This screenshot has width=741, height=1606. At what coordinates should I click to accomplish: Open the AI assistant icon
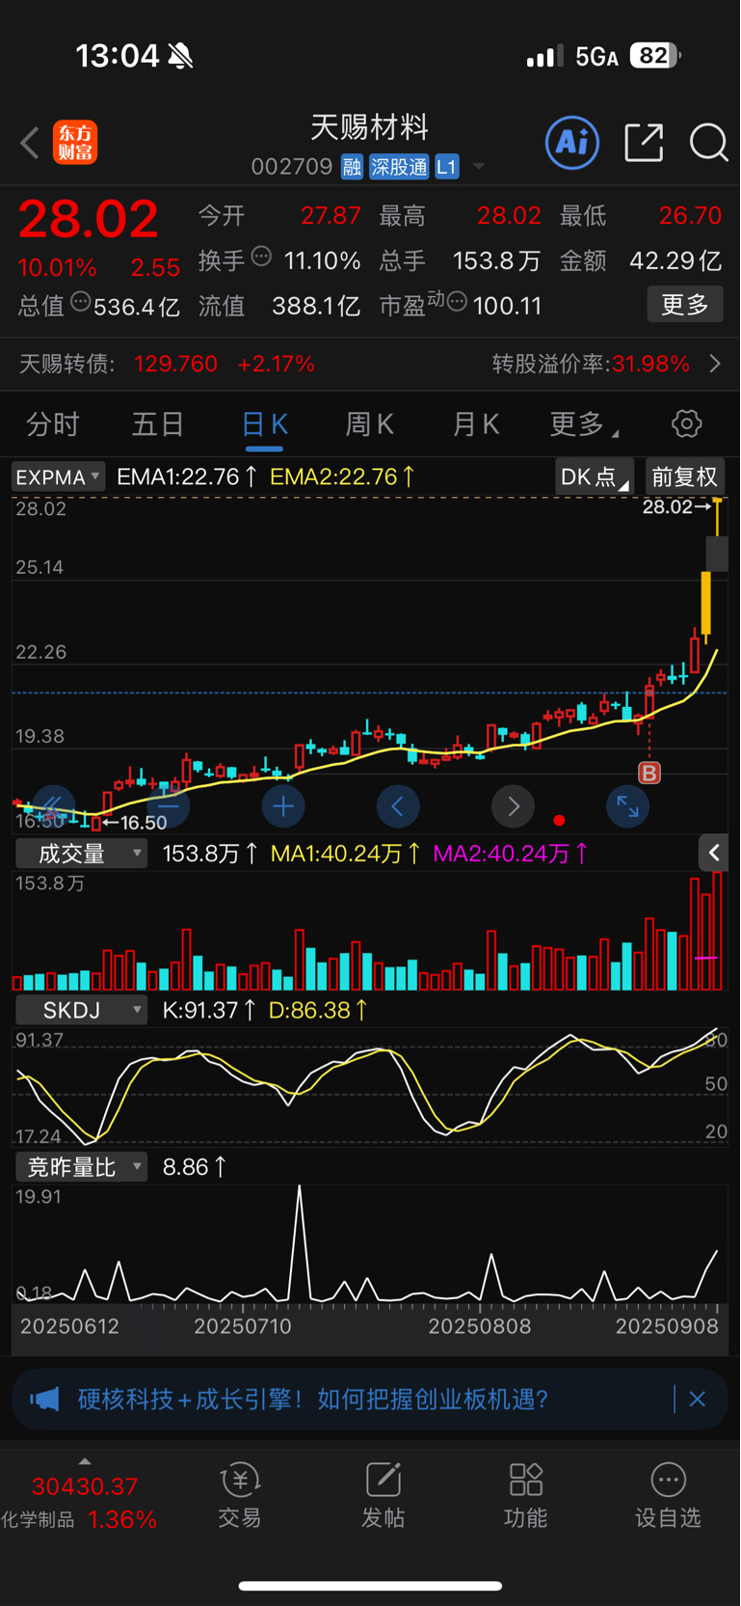(x=572, y=143)
